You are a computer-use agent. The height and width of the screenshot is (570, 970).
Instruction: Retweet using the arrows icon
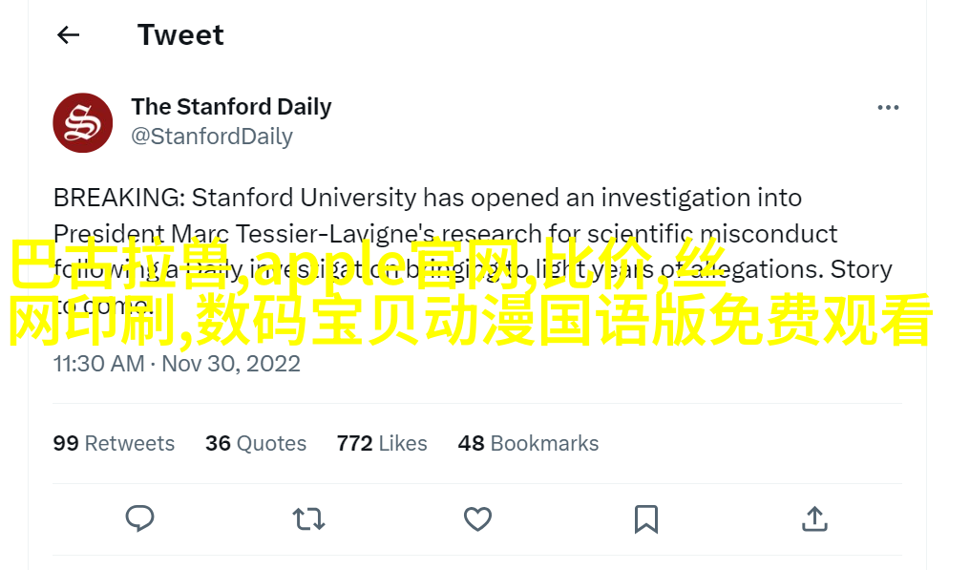(308, 519)
